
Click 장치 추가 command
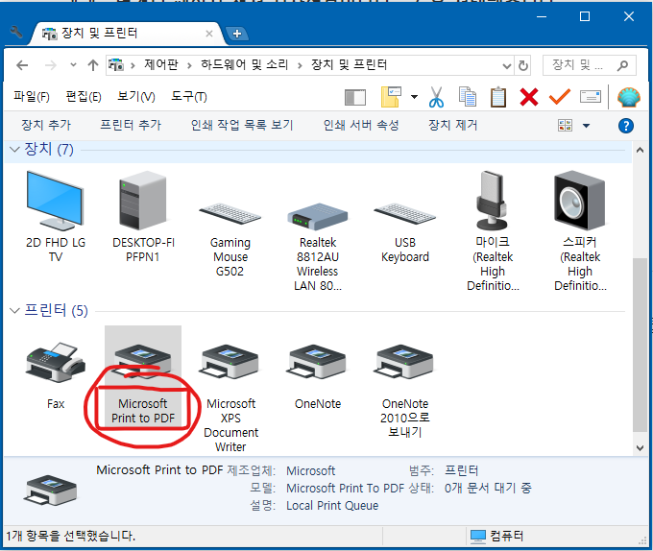click(x=46, y=125)
